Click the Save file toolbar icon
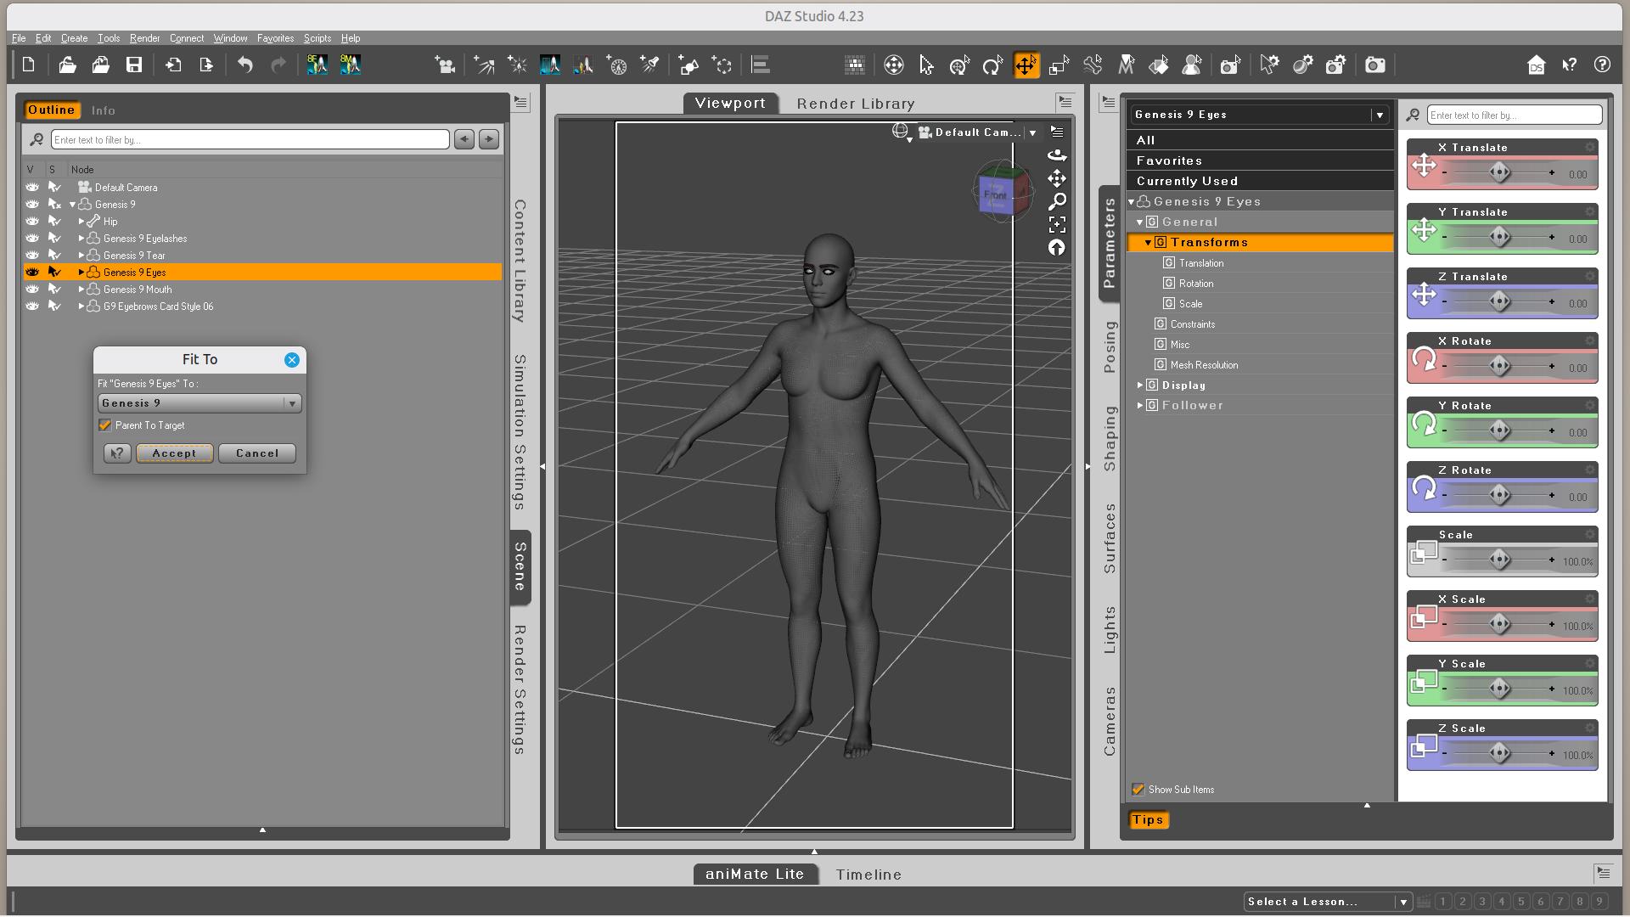This screenshot has width=1630, height=917. coord(134,65)
